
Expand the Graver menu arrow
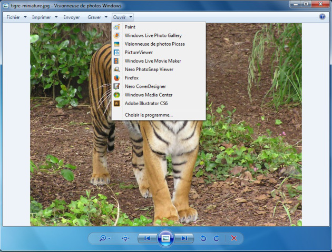pyautogui.click(x=106, y=17)
